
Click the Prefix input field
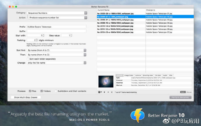pyautogui.click(x=57, y=27)
